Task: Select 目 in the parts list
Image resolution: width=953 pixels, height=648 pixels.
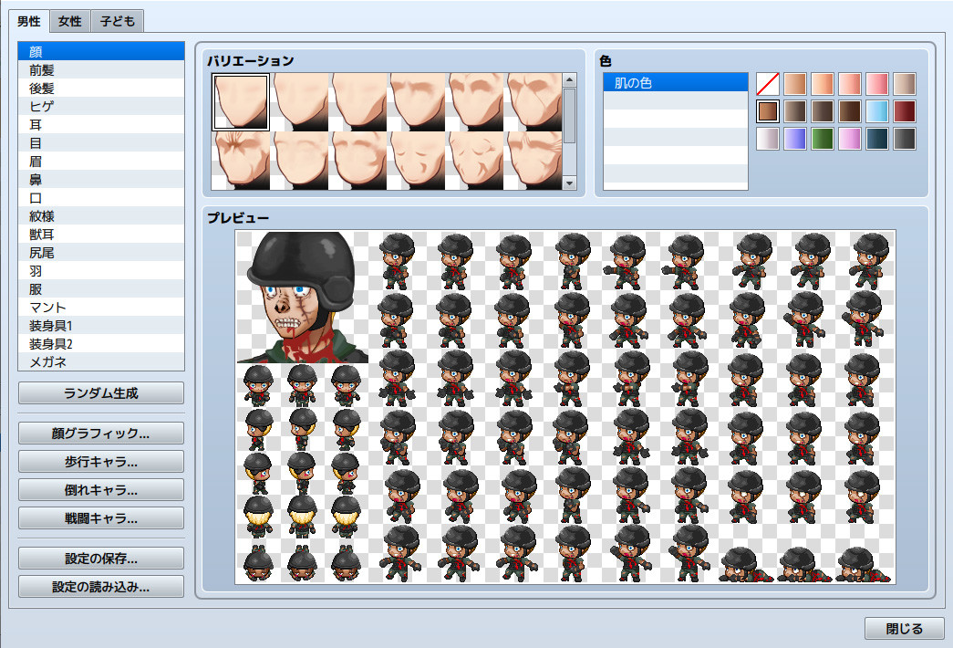Action: [100, 142]
